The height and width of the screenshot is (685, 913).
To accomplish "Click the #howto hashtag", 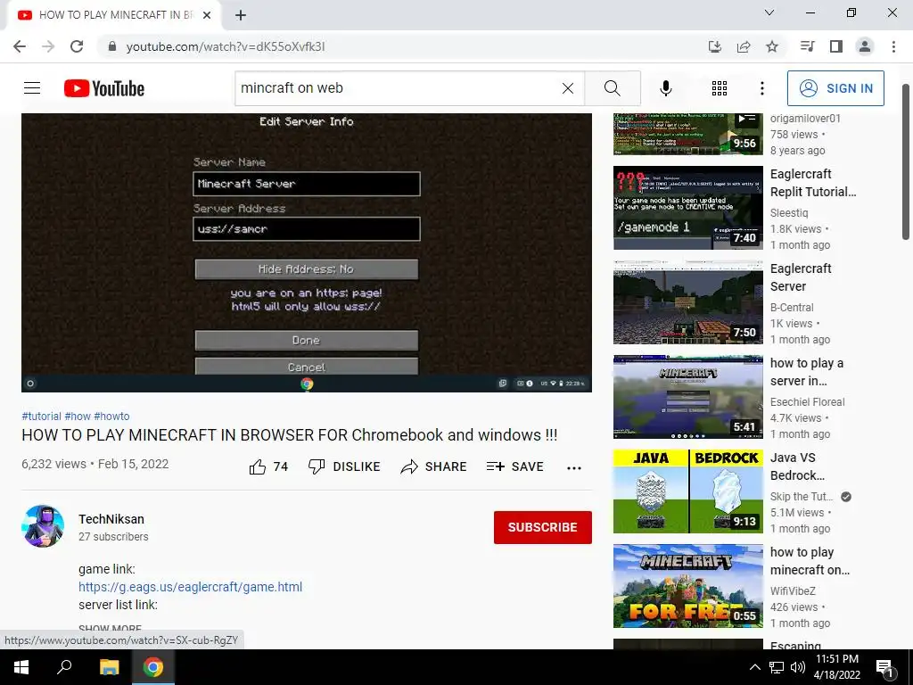I will [111, 417].
